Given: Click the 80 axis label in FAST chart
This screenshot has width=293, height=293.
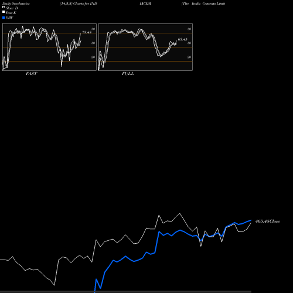Looking at the screenshot, I should tap(93, 29).
